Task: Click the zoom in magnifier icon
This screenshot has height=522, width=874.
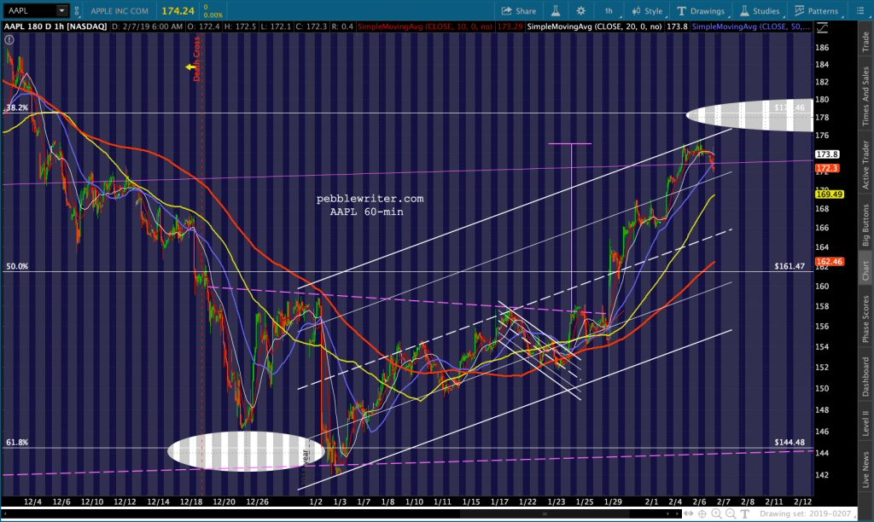Action: click(716, 513)
